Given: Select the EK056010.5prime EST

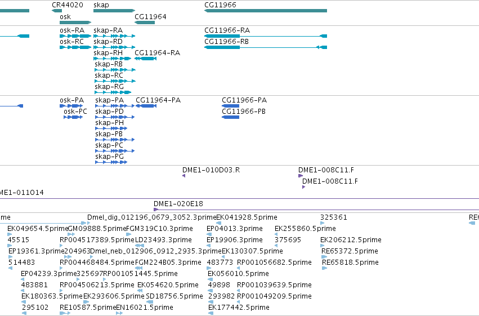Looking at the screenshot, I should pyautogui.click(x=210, y=279).
